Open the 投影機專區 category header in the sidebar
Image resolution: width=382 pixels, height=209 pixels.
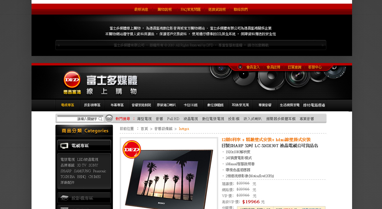84,198
